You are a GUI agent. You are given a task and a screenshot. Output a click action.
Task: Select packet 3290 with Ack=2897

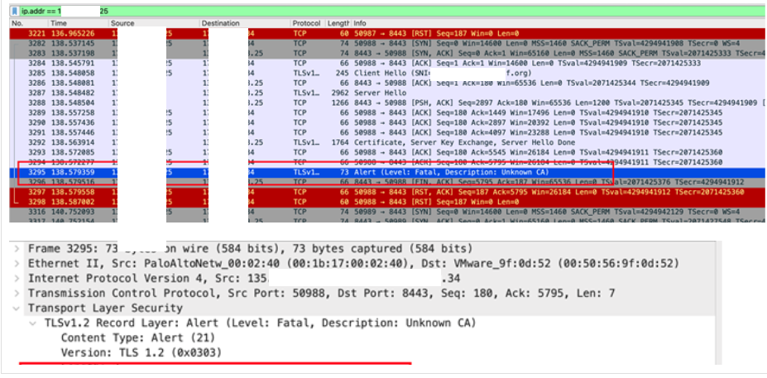pyautogui.click(x=387, y=122)
